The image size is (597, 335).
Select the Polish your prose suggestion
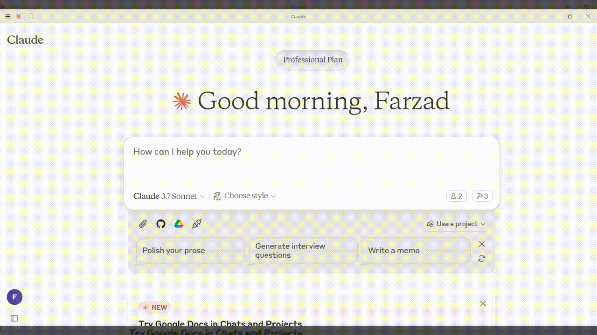pyautogui.click(x=190, y=250)
